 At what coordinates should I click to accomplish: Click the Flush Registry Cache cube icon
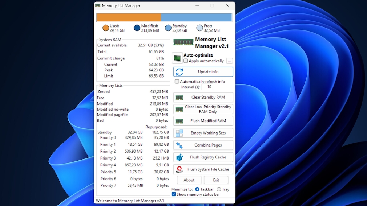(179, 157)
